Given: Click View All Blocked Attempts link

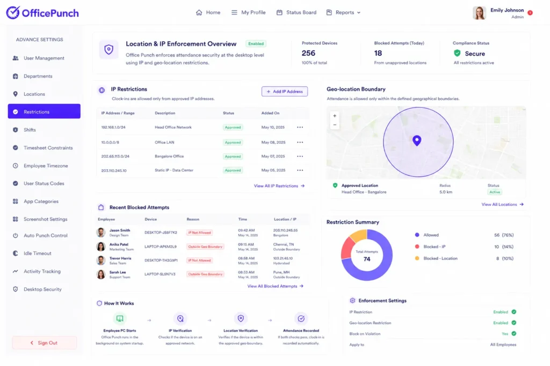Looking at the screenshot, I should tap(276, 286).
